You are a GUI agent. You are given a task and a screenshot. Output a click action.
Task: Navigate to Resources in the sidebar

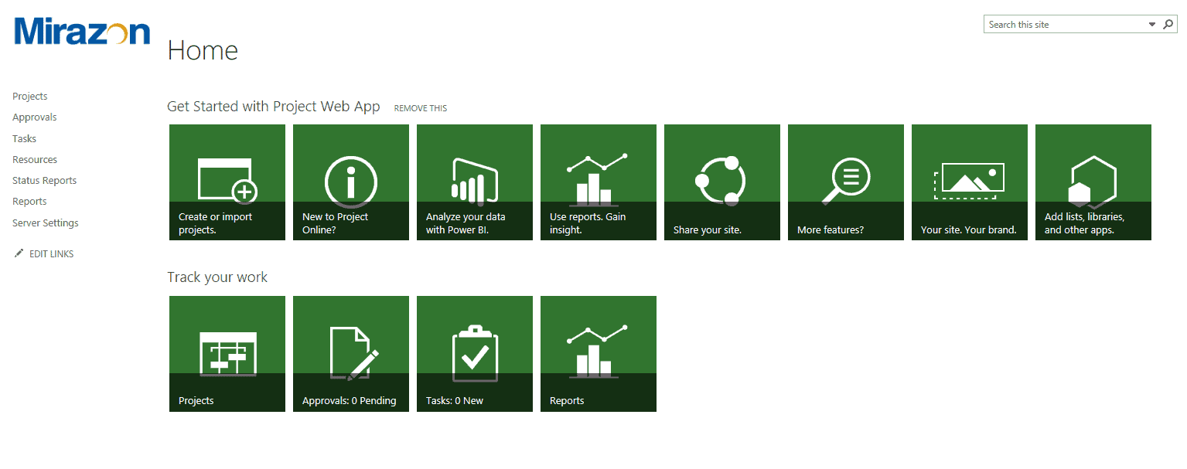point(35,160)
